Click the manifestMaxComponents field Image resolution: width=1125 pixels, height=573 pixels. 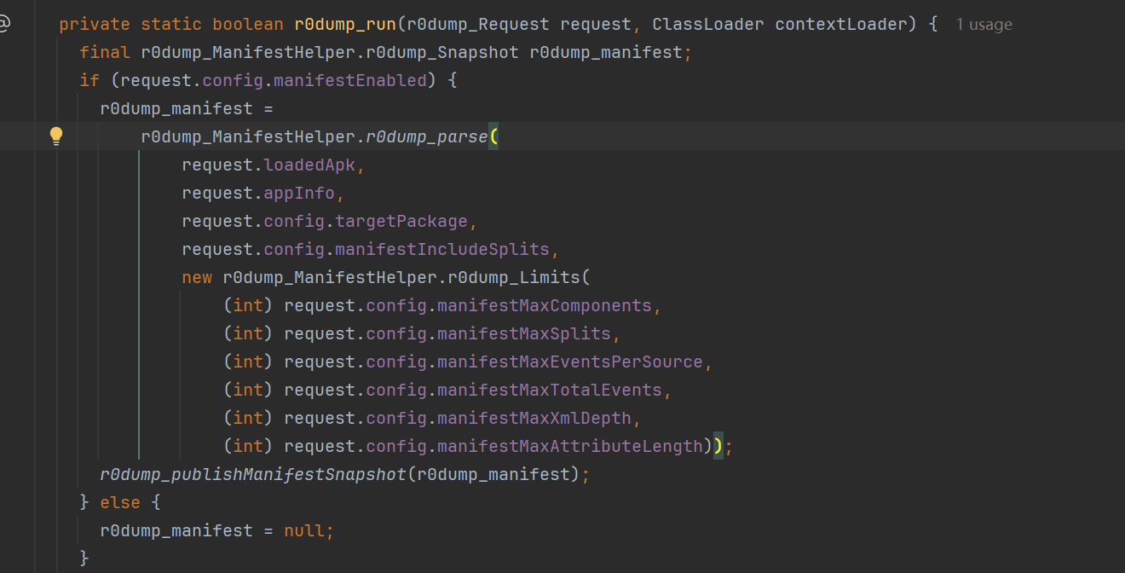545,305
